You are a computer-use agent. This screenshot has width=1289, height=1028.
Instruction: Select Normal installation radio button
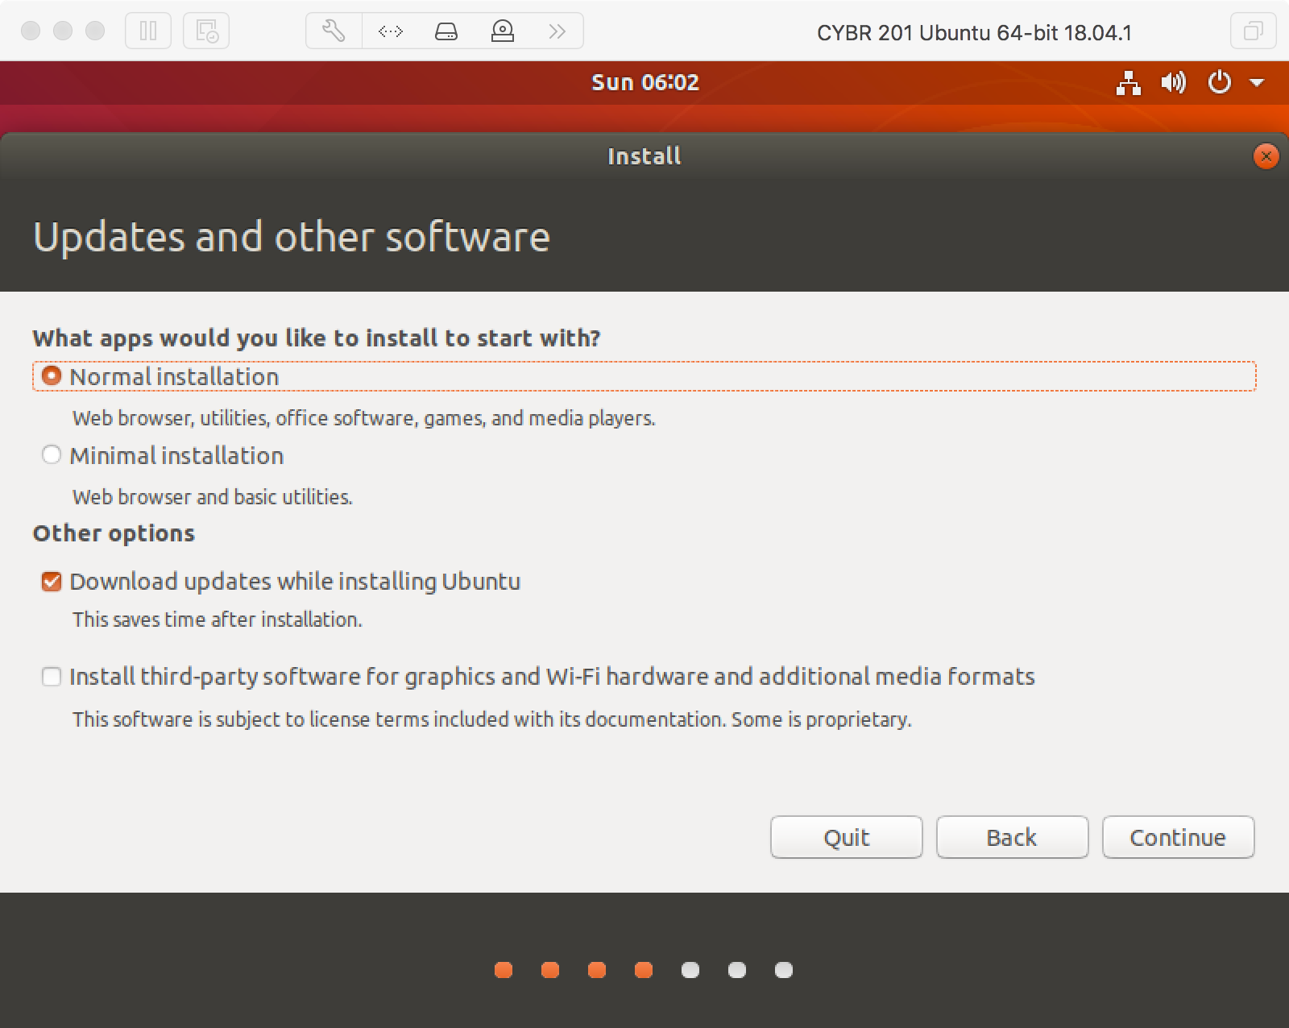(x=52, y=376)
